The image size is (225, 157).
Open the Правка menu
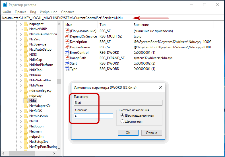(x=20, y=12)
